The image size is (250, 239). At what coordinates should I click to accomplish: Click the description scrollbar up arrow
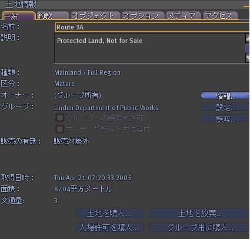(248, 38)
